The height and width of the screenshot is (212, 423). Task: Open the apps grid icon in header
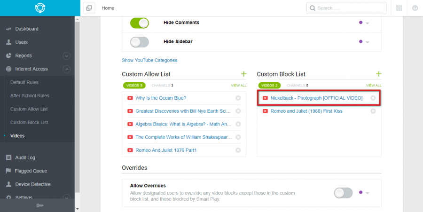point(399,8)
